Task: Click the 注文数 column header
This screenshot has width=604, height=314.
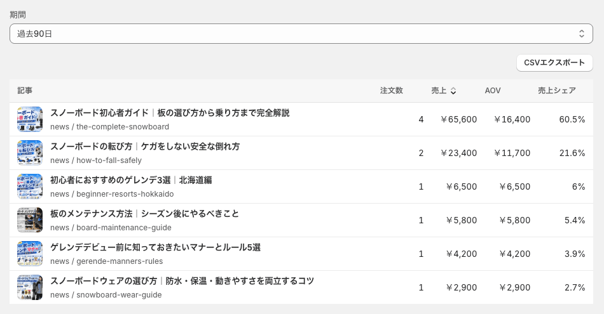Action: tap(392, 91)
